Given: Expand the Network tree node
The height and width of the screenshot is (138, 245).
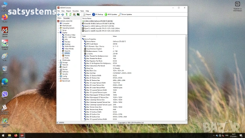Looking at the screenshot, I should click(59, 65).
